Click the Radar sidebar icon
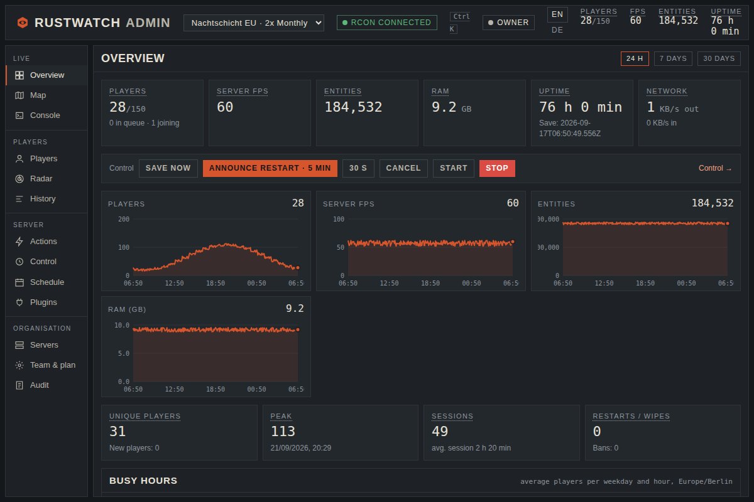 point(19,179)
